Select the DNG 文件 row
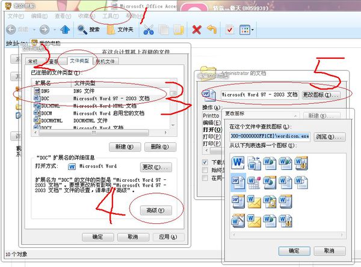361x267 pixels. point(101,91)
